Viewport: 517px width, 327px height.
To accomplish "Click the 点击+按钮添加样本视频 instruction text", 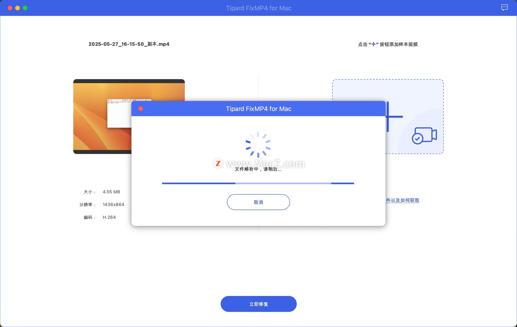I will coord(388,44).
